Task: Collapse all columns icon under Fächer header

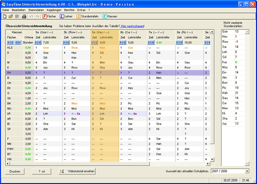Action: (10, 43)
